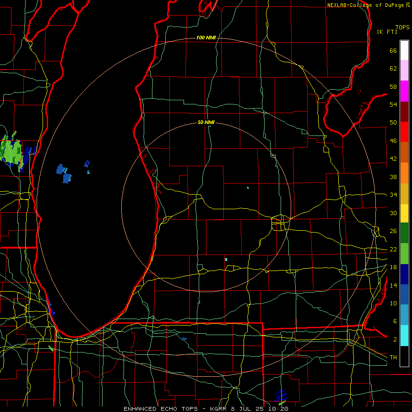
Task: Click the gold 34 kft legend swatch
Action: [404, 194]
